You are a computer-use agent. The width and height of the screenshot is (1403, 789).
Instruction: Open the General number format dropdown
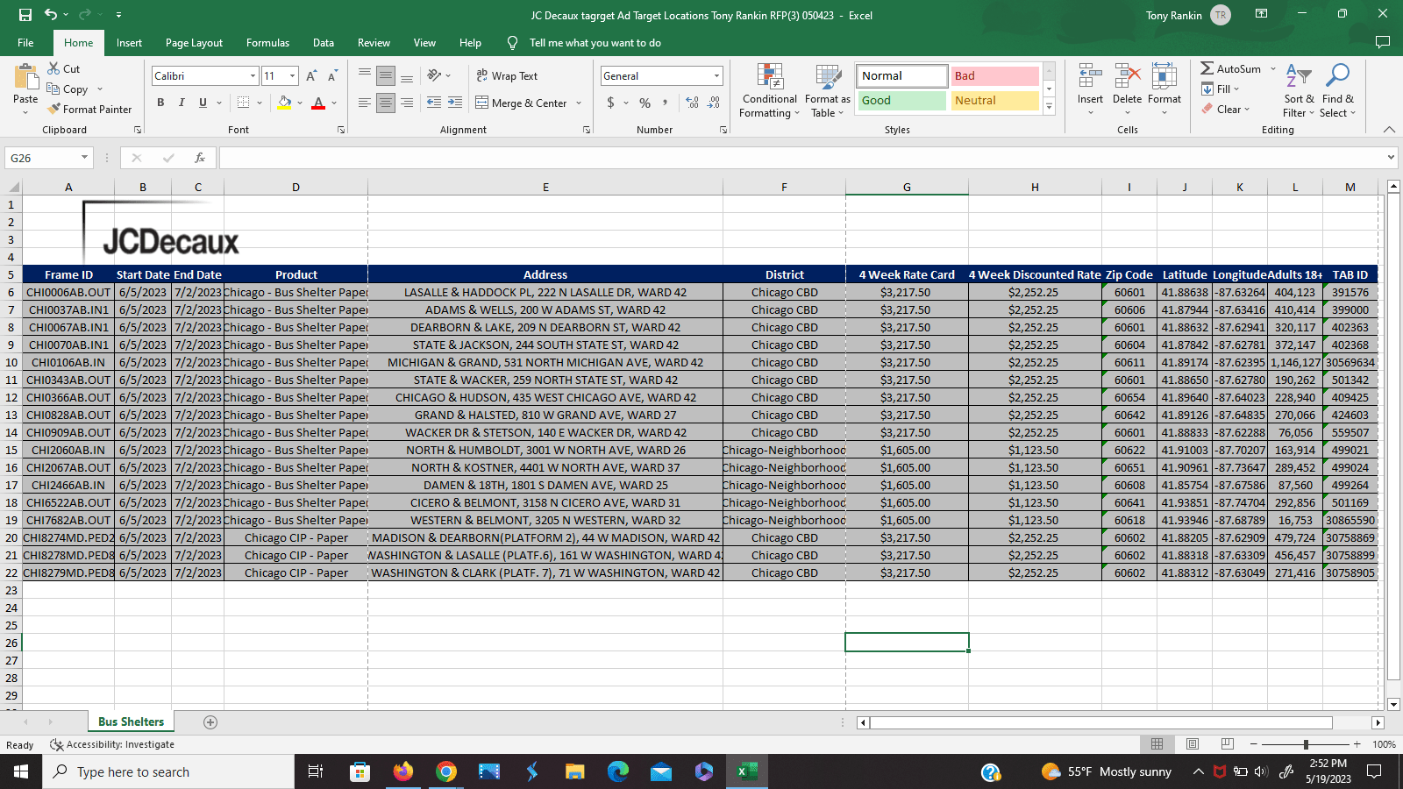point(717,76)
